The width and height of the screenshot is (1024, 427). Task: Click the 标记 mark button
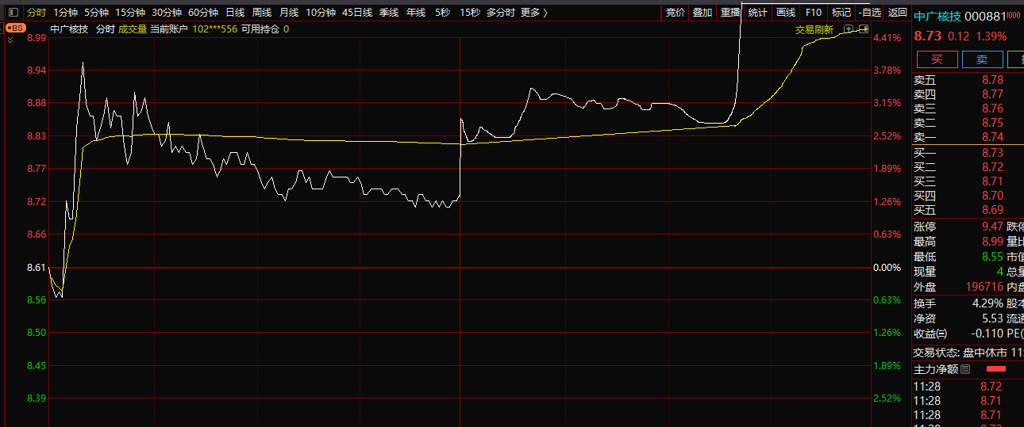[x=841, y=13]
